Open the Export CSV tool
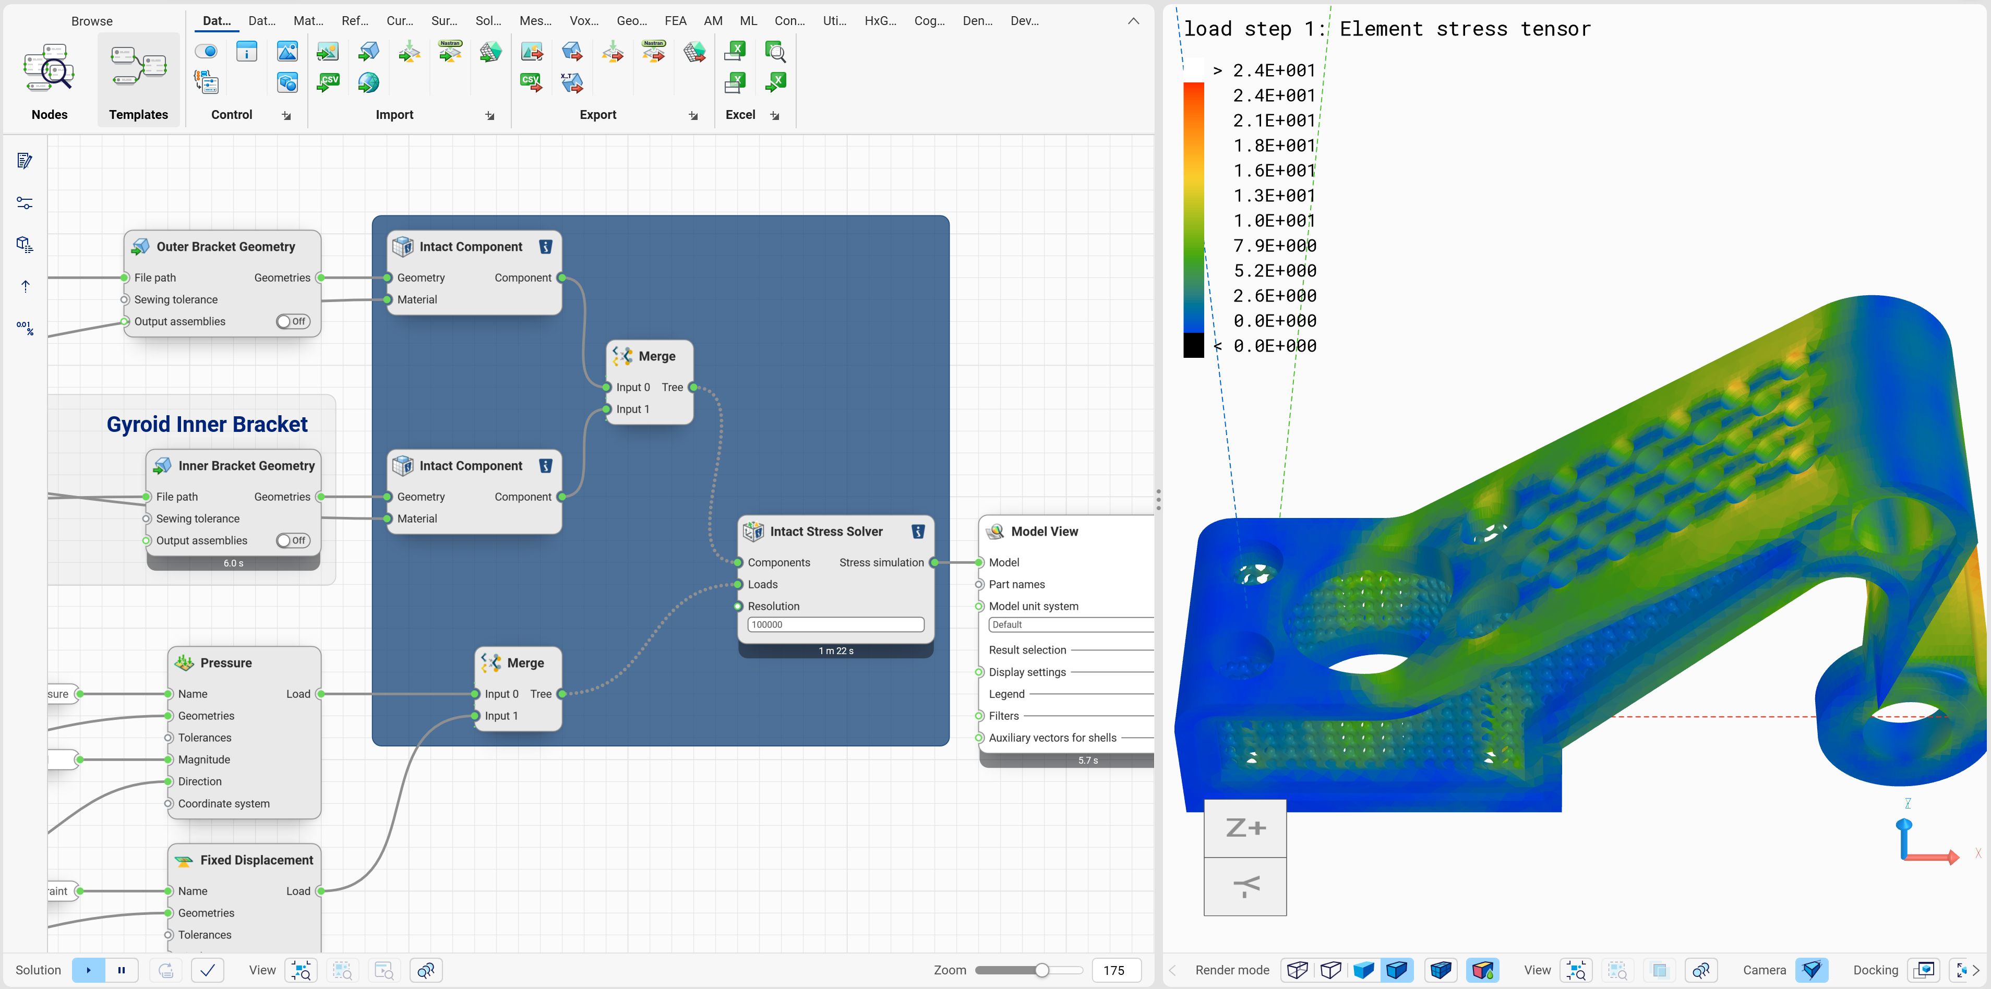1991x989 pixels. pyautogui.click(x=531, y=82)
